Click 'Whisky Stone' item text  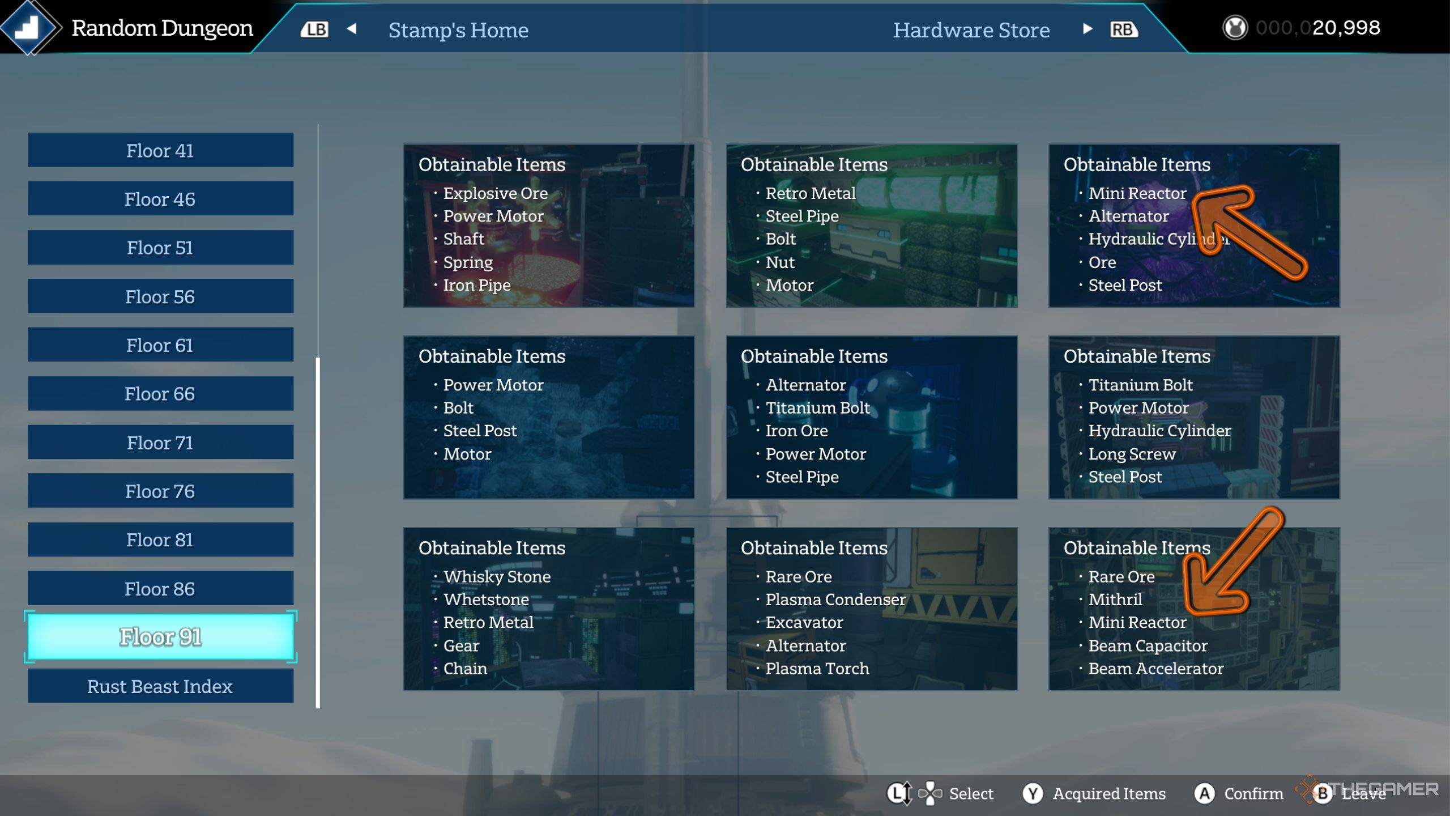click(497, 577)
